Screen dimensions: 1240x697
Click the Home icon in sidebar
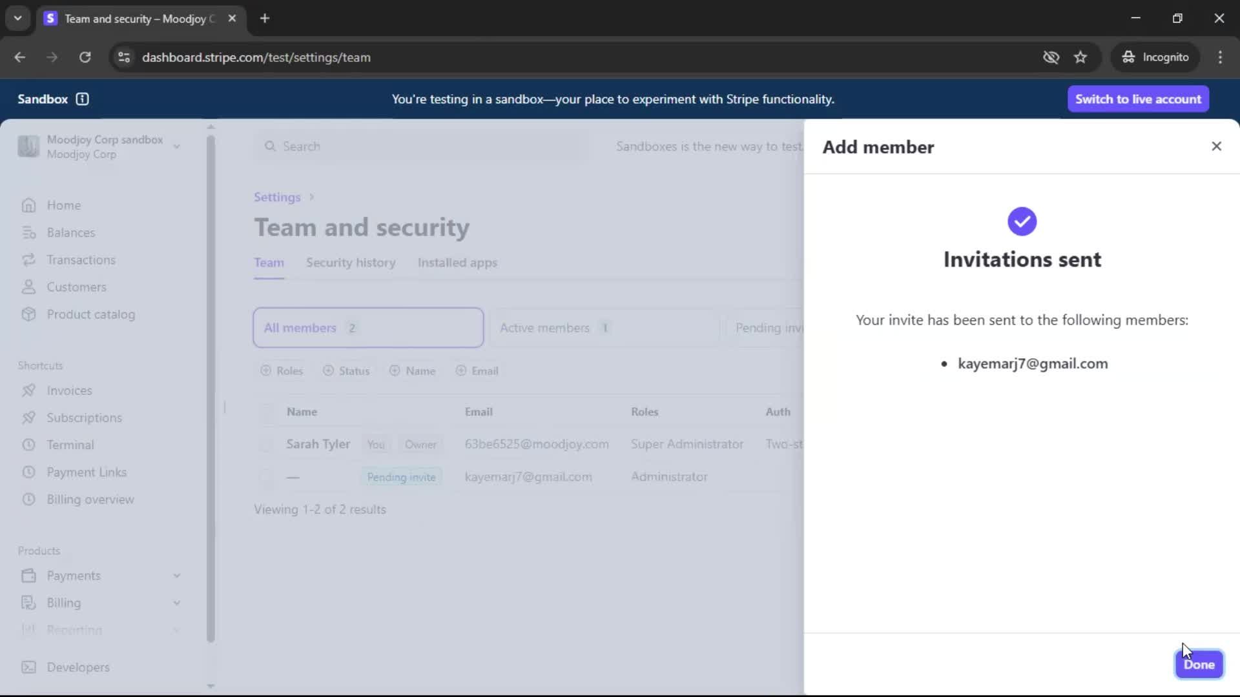(28, 205)
